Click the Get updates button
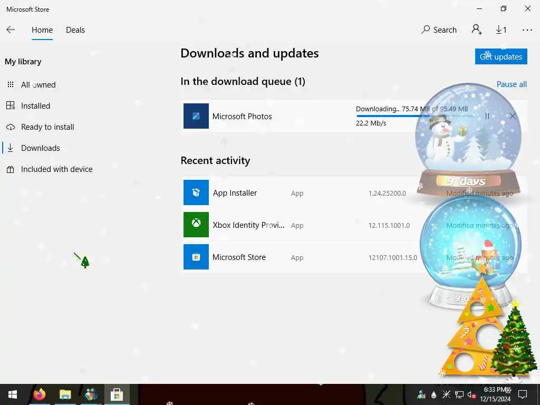Image resolution: width=540 pixels, height=405 pixels. (501, 56)
